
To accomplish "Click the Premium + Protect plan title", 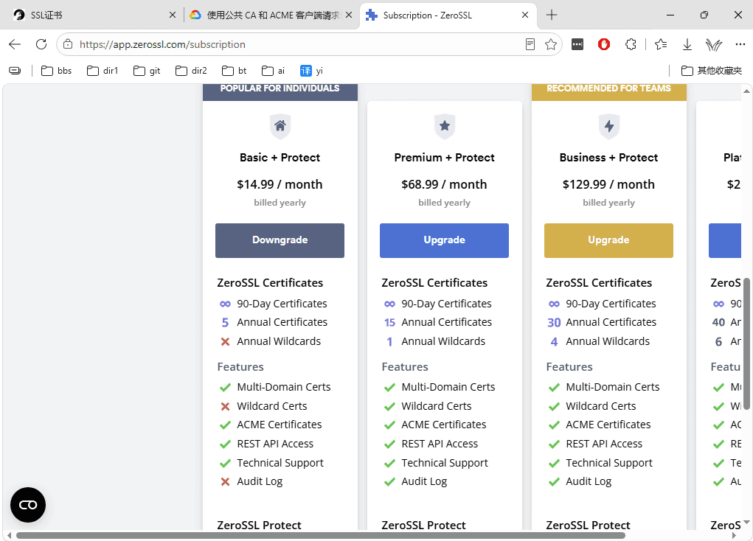I will 444,158.
